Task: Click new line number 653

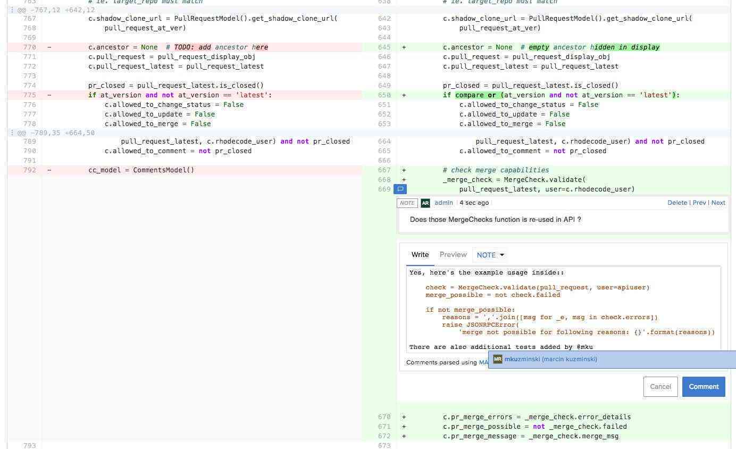Action: point(384,124)
